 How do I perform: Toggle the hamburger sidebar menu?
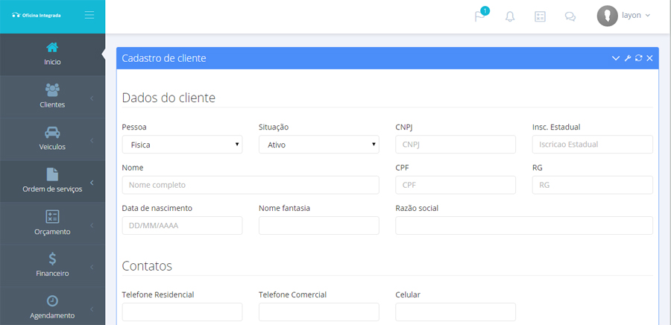89,15
